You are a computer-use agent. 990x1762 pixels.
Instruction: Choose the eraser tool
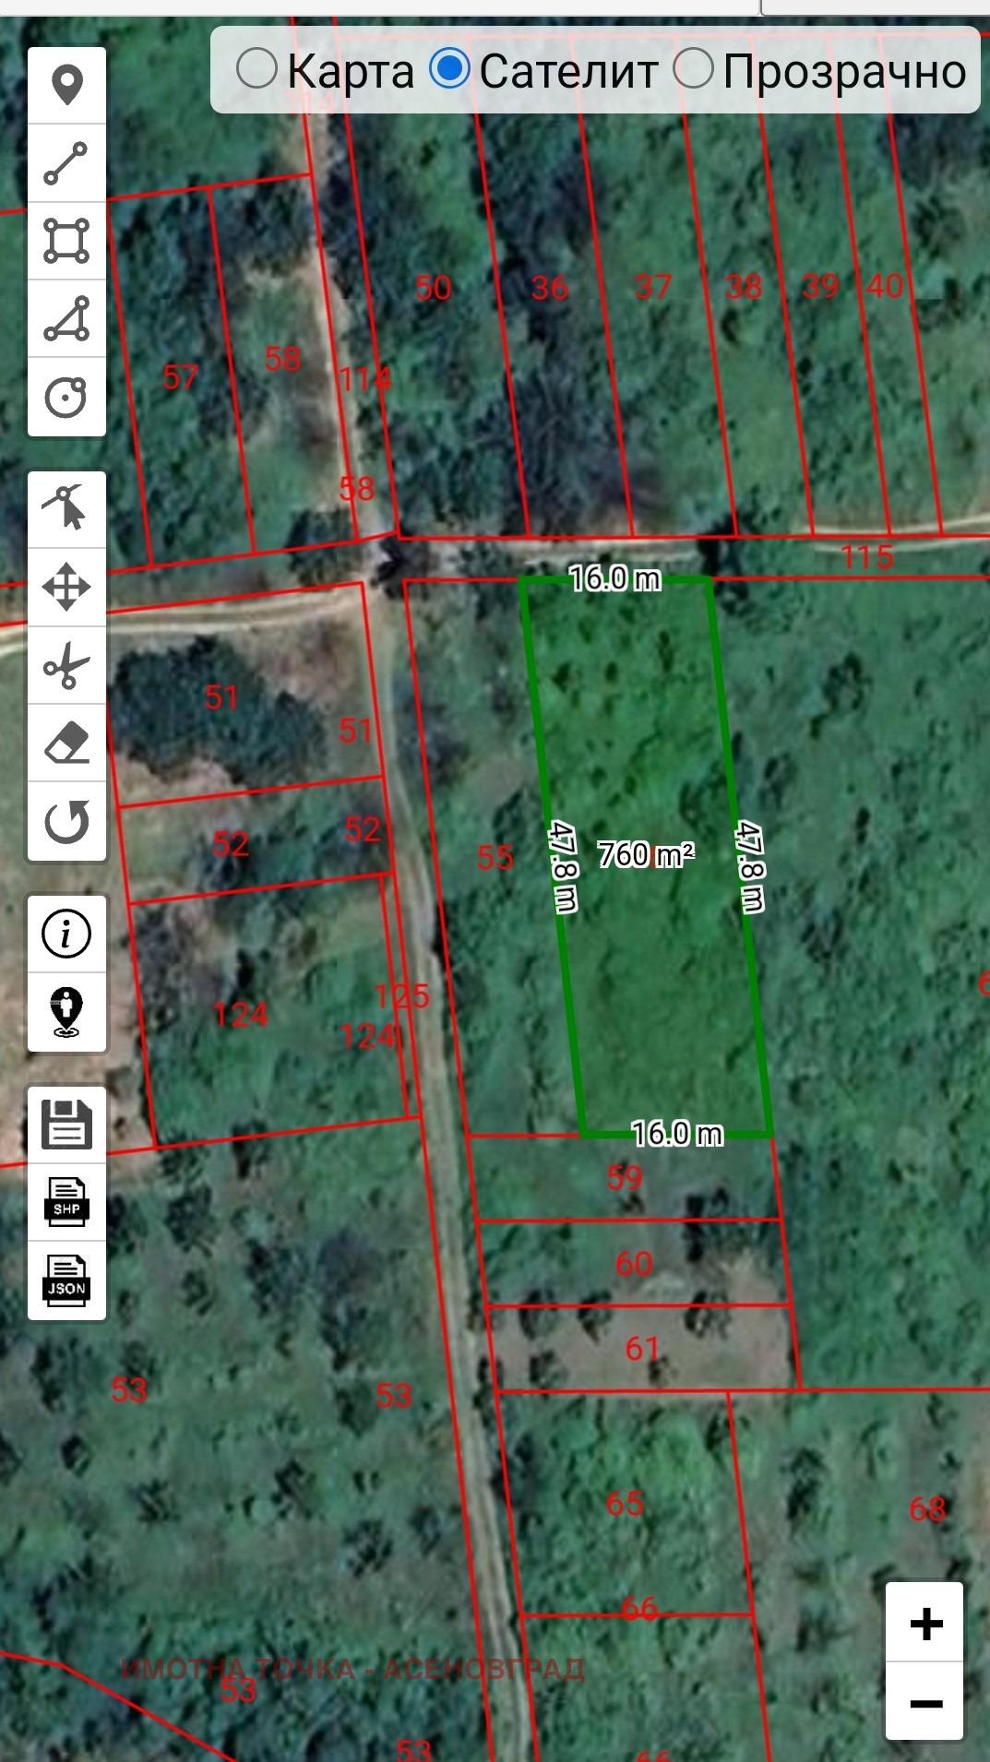(66, 744)
